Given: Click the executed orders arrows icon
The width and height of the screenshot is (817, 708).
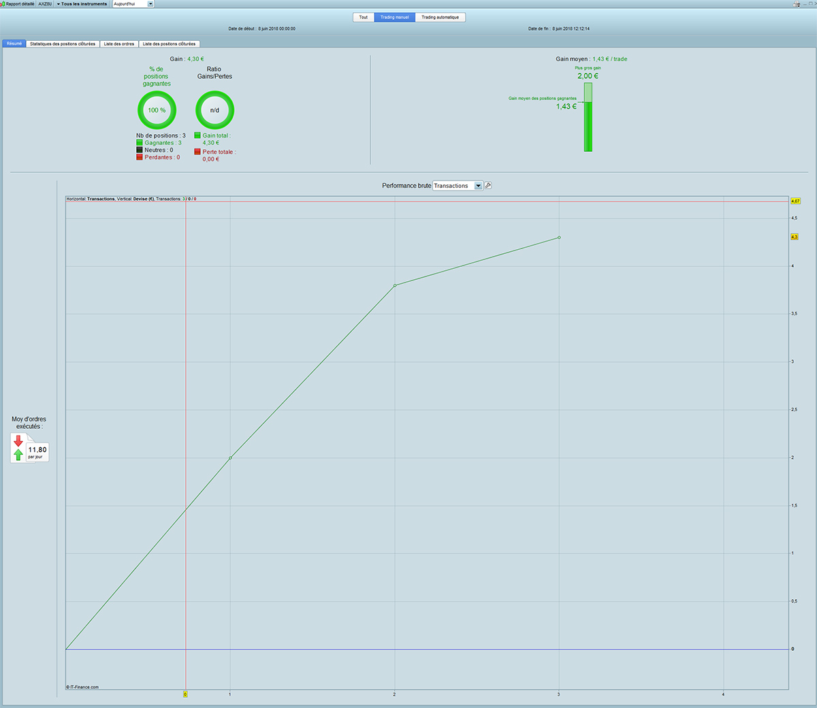Looking at the screenshot, I should click(18, 448).
